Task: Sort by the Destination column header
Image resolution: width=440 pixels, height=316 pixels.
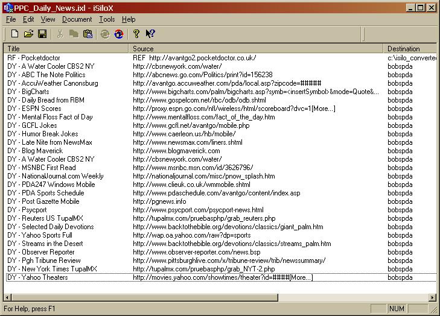Action: (x=410, y=48)
